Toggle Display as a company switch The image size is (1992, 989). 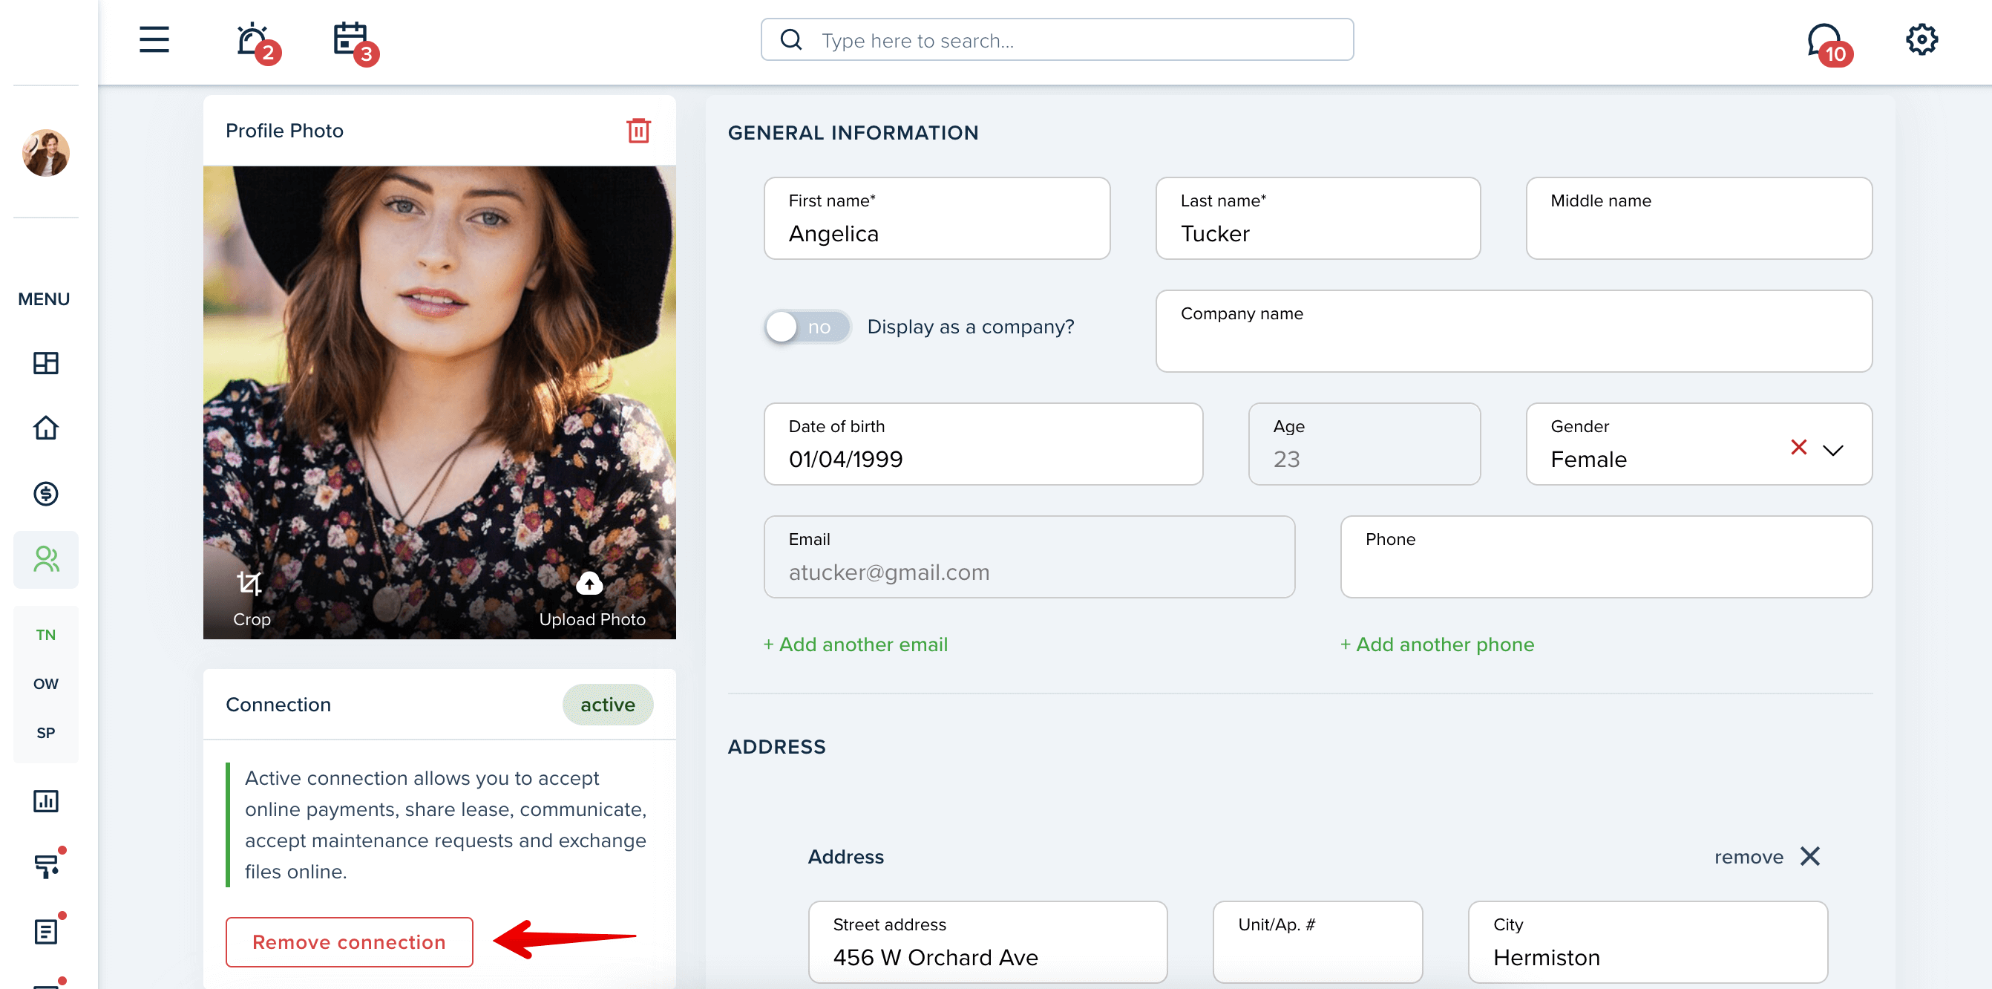[807, 327]
